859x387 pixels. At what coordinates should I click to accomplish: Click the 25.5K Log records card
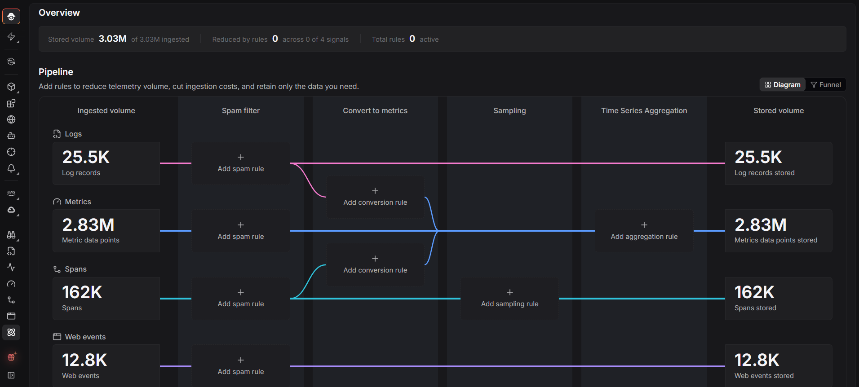click(x=106, y=163)
